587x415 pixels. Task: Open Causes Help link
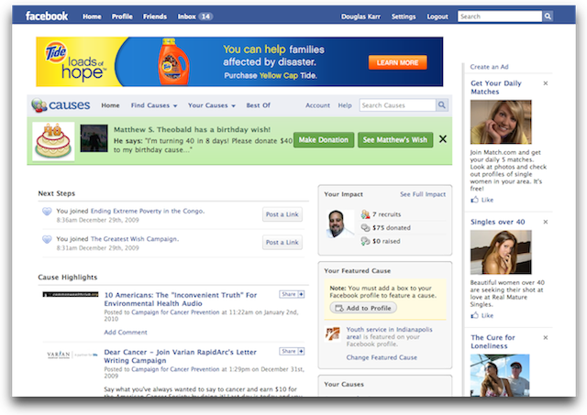pos(345,105)
